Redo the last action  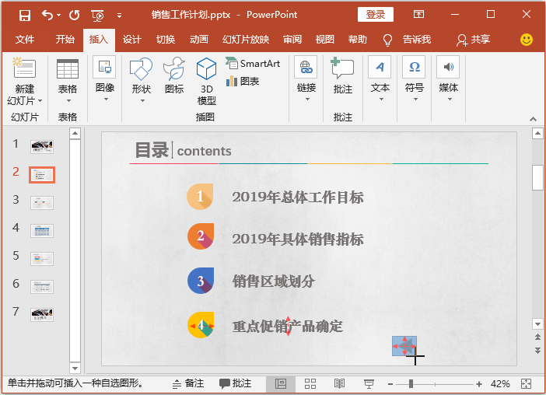pos(74,15)
